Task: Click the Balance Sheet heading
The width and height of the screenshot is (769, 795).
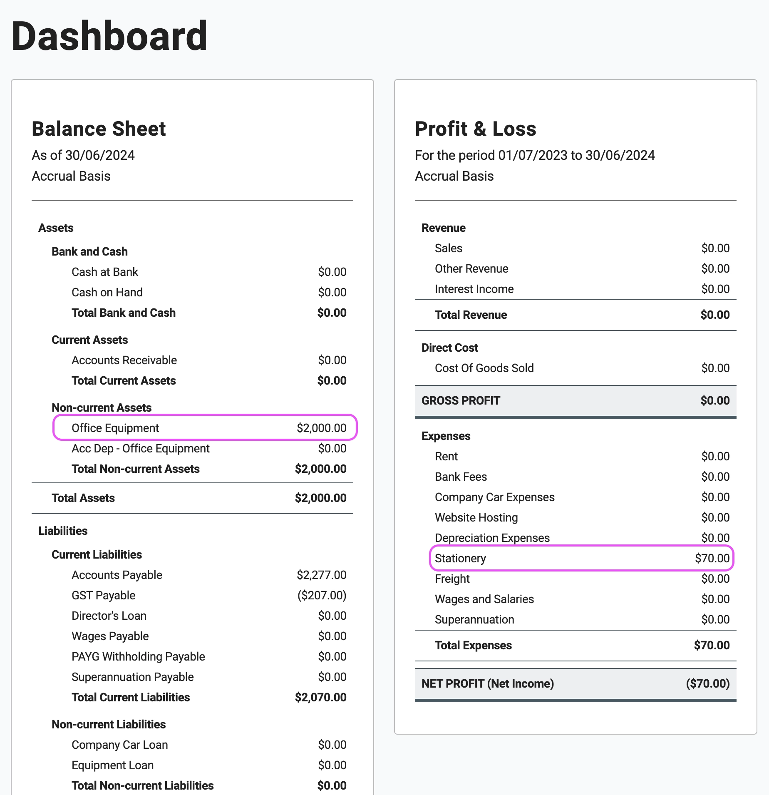Action: coord(99,129)
